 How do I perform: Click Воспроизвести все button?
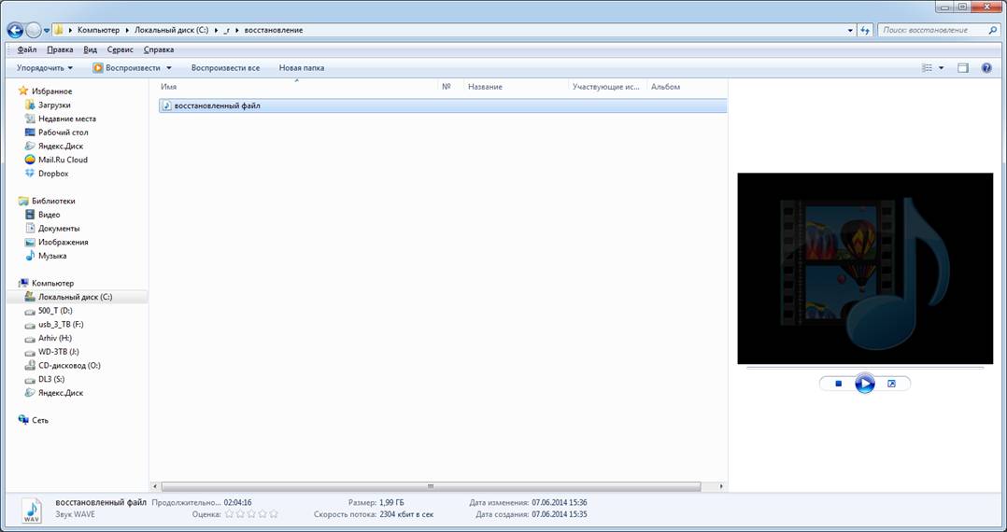click(225, 67)
